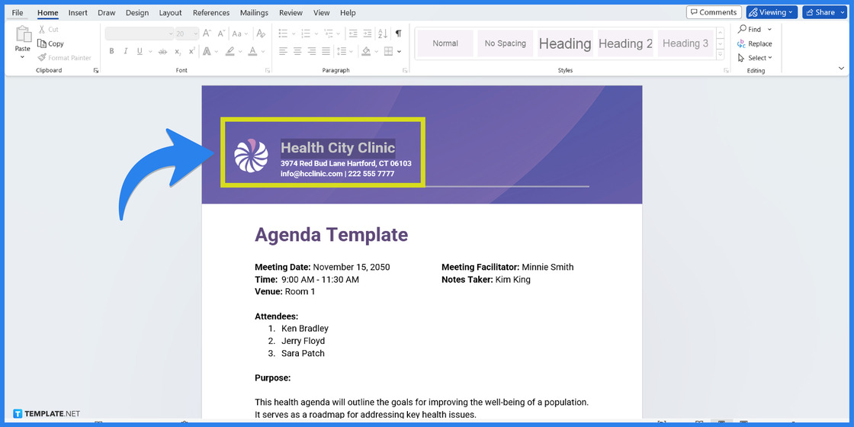Screen dimensions: 854x427
Task: Open underline style dropdown arrow
Action: [x=149, y=52]
